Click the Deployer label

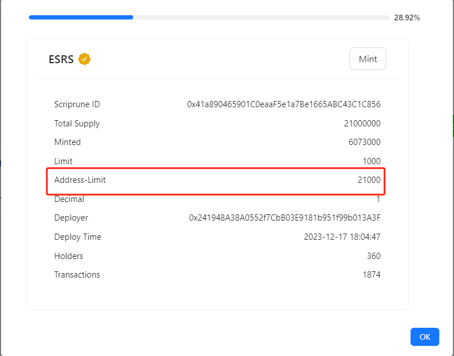pos(71,218)
